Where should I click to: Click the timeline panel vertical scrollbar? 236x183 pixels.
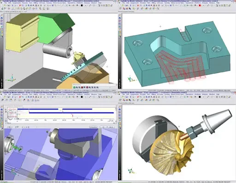click(x=116, y=115)
